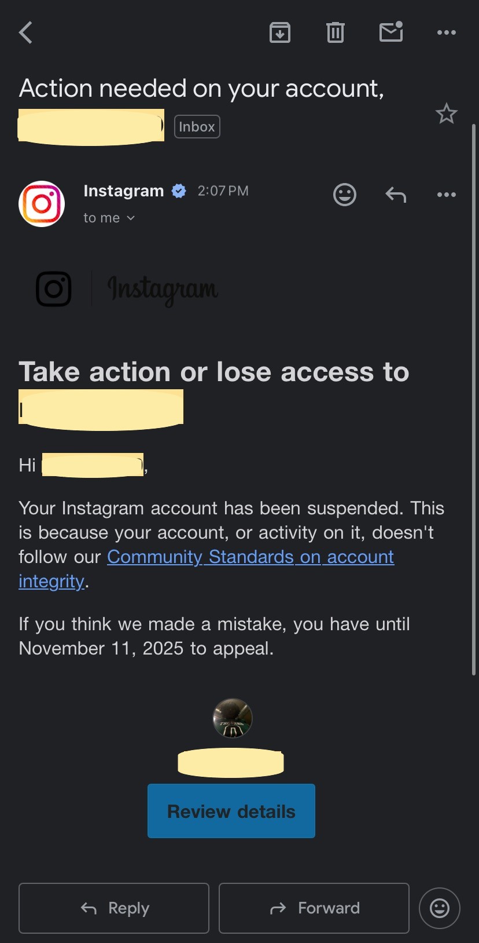Reply using the arrow icon in header

click(396, 195)
